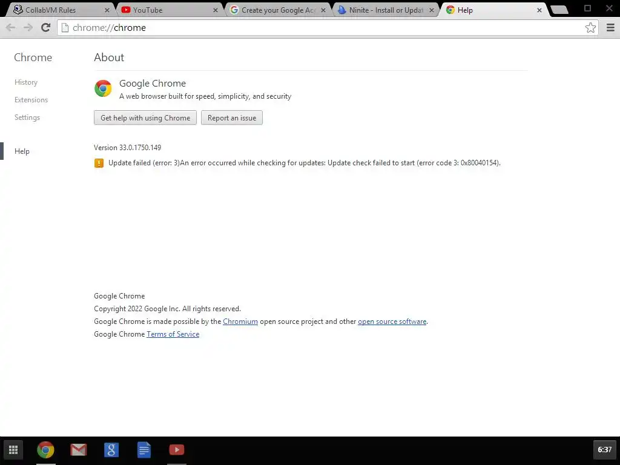This screenshot has width=620, height=465.
Task: Click the Version 33.0.1750.149 text
Action: tap(127, 148)
